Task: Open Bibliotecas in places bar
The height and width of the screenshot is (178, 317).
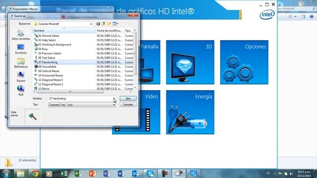Action: point(21,63)
